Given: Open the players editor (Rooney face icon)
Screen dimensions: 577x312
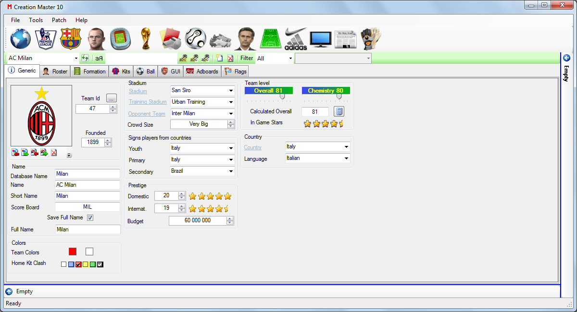Looking at the screenshot, I should coord(96,39).
